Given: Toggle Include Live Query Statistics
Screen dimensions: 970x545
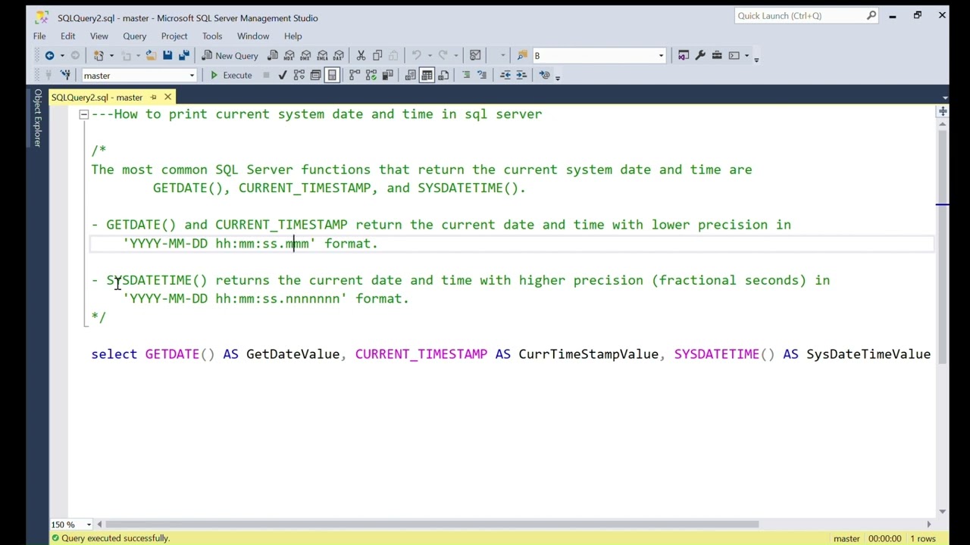Looking at the screenshot, I should pyautogui.click(x=371, y=75).
